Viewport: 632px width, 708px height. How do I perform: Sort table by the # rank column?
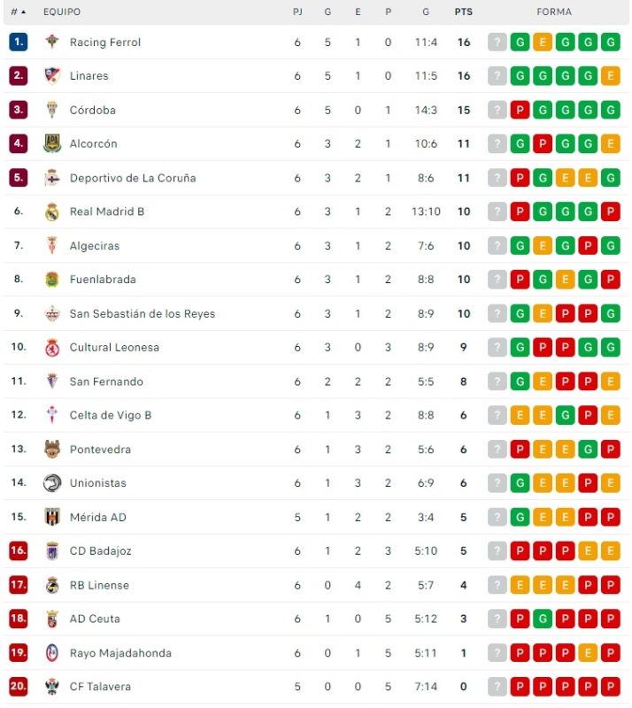click(18, 12)
